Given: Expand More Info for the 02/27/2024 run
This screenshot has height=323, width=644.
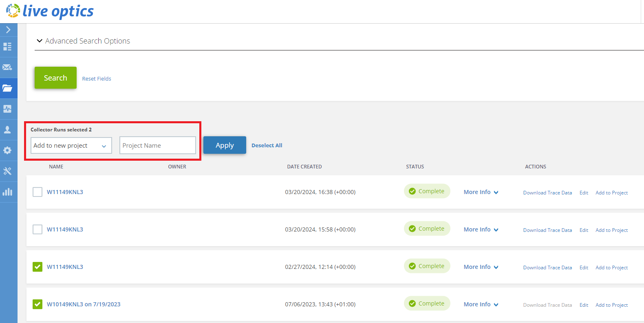Looking at the screenshot, I should pos(481,267).
